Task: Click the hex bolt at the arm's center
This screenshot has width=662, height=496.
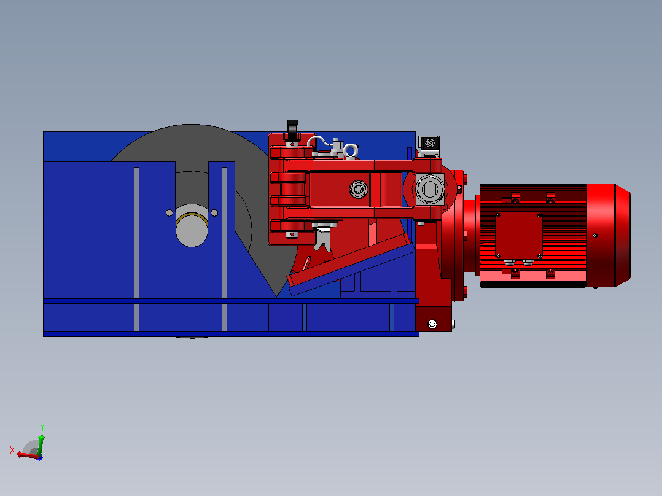Action: click(x=359, y=189)
